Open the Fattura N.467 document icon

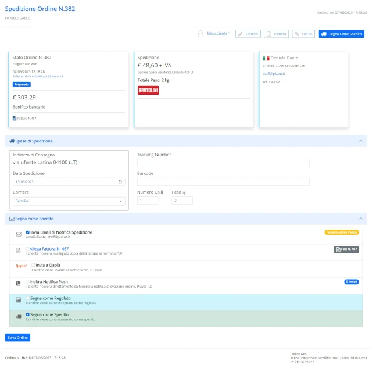point(15,118)
